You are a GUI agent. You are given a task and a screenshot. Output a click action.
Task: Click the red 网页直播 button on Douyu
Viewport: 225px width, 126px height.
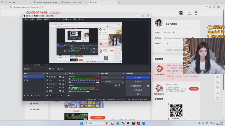[x=194, y=88]
